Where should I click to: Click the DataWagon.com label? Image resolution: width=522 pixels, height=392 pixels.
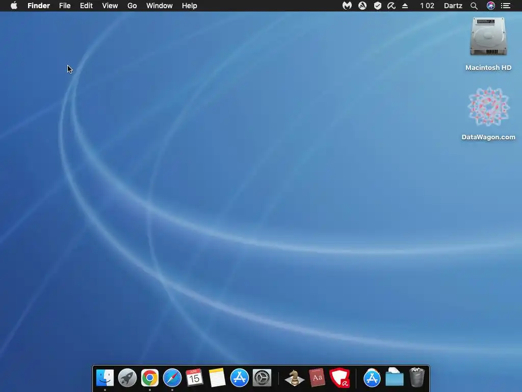(488, 137)
